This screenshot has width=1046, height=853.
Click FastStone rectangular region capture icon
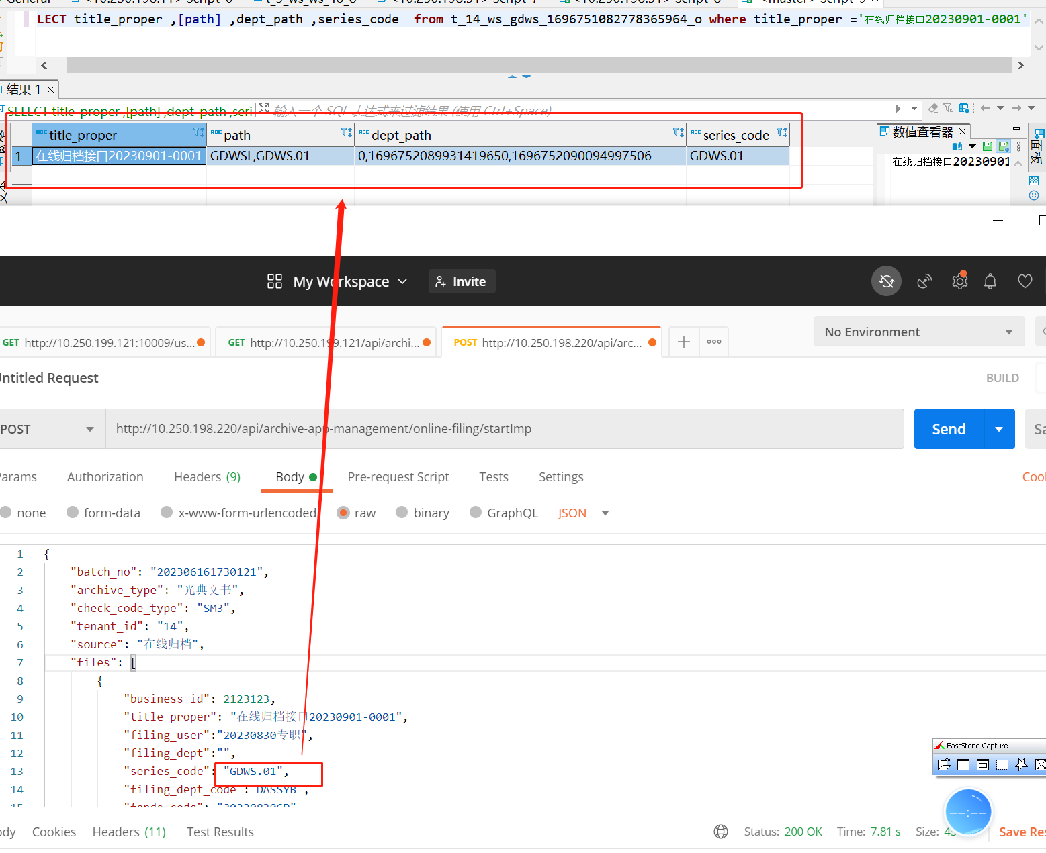click(1002, 764)
